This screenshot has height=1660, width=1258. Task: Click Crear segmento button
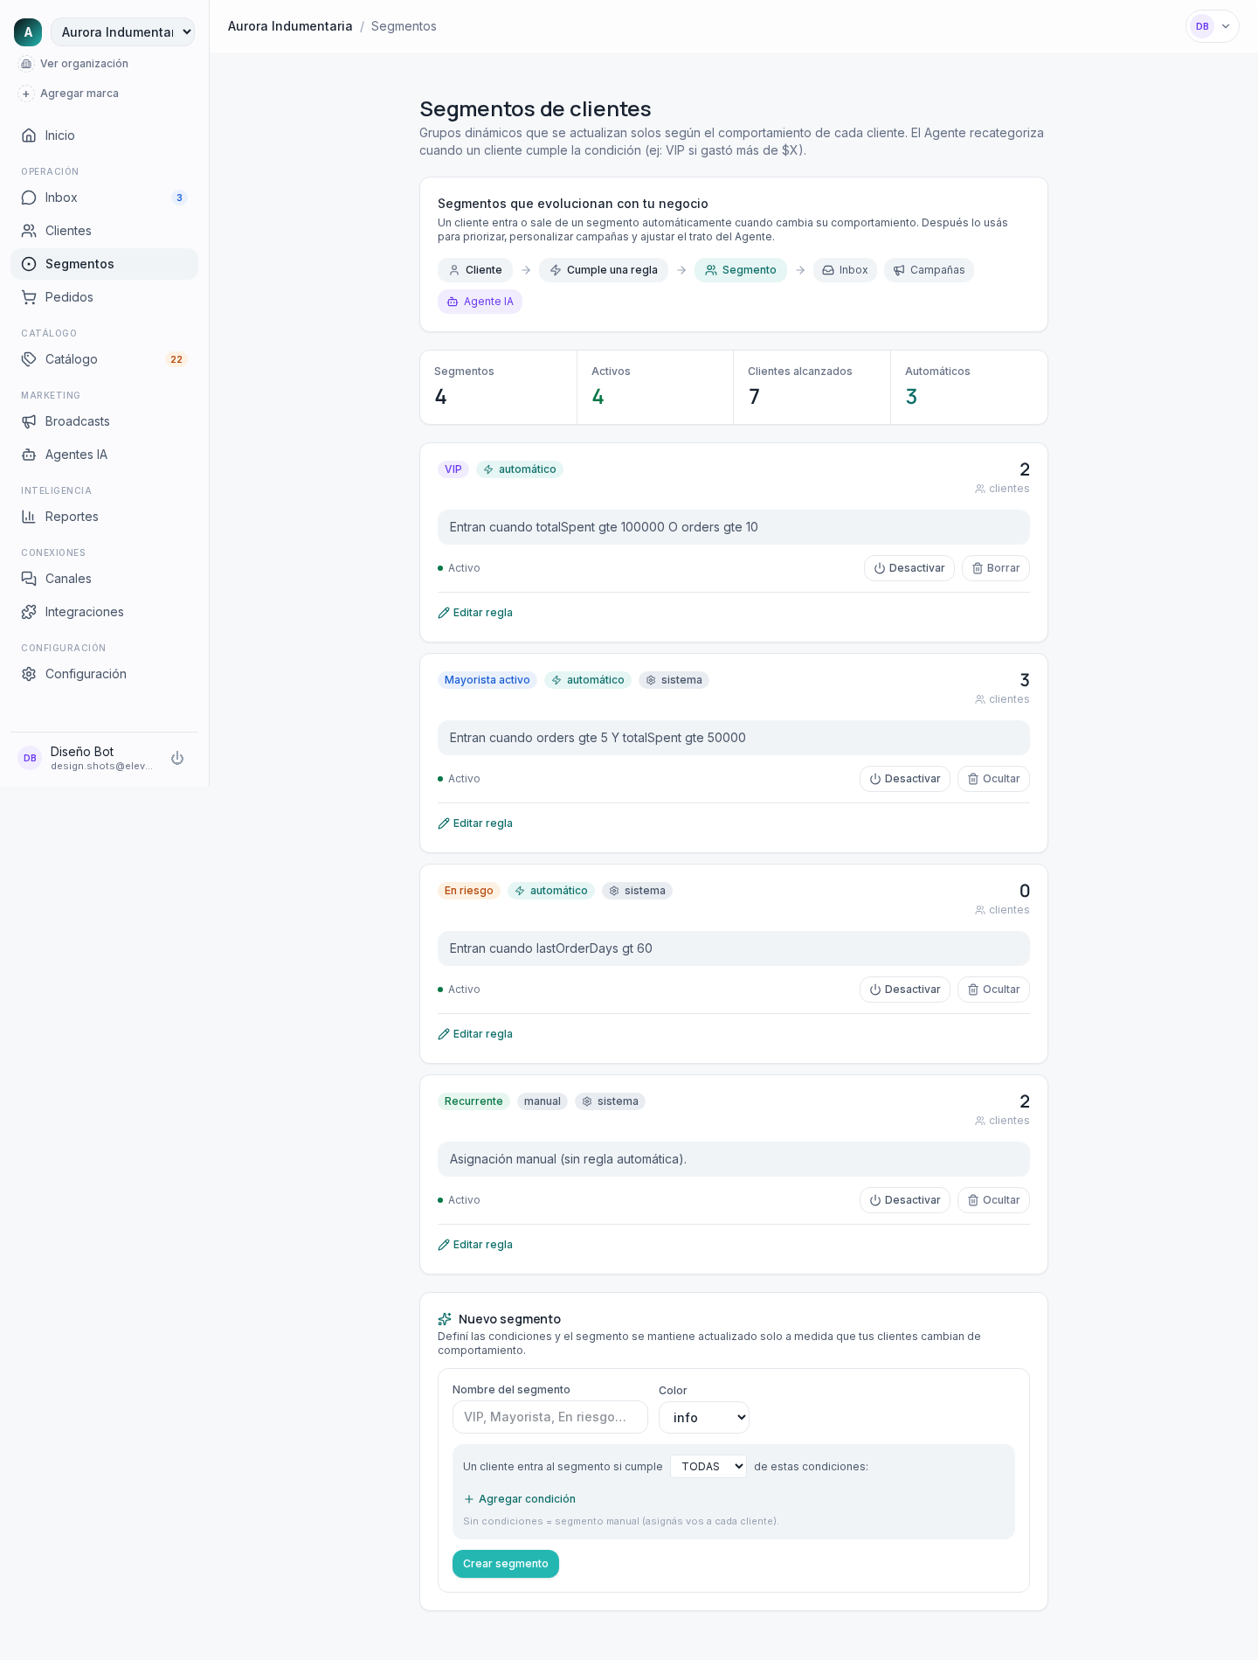(506, 1564)
